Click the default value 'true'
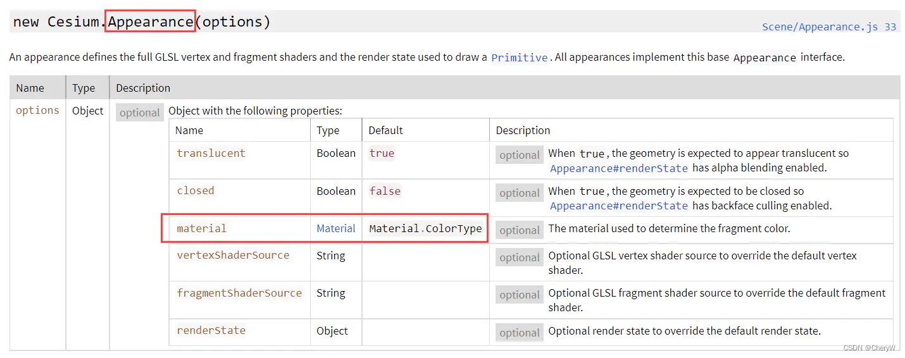The height and width of the screenshot is (358, 905). [x=382, y=153]
